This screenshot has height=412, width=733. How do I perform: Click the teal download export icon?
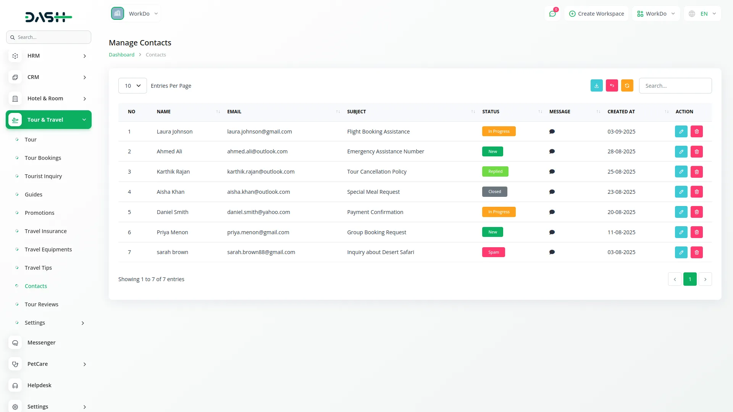[596, 85]
